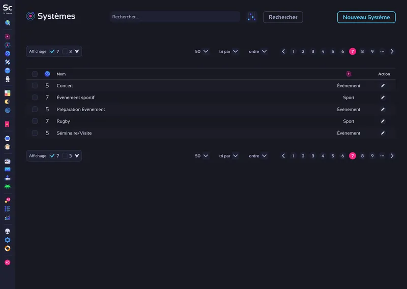407x289 pixels.
Task: Open the top '50' page size dropdown
Action: pos(201,51)
